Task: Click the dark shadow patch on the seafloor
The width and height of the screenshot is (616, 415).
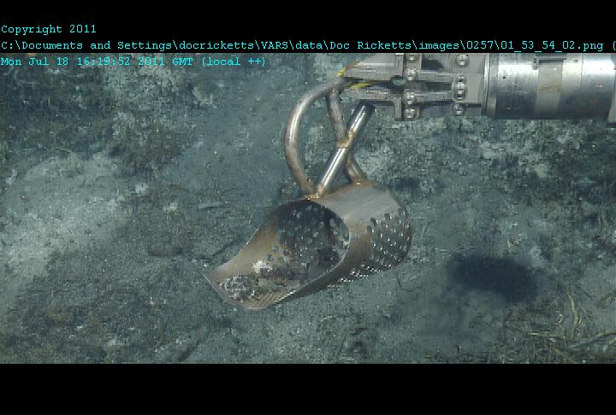Action: pos(492,276)
